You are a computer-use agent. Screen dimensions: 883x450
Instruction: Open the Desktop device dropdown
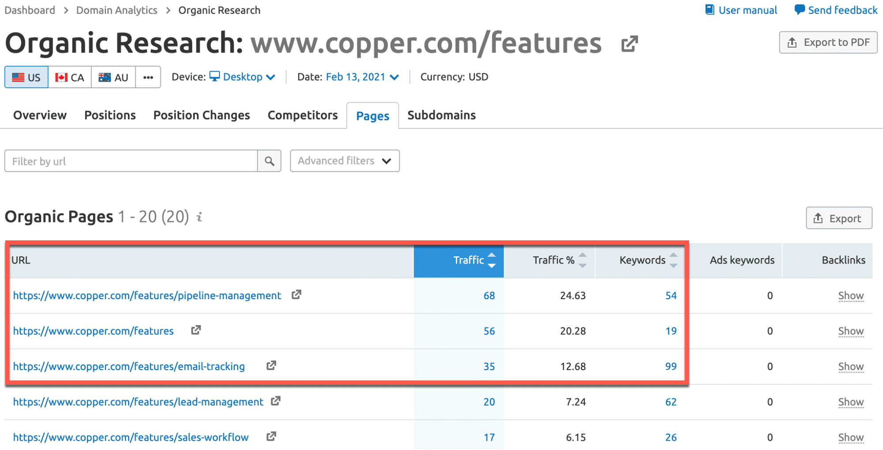[243, 77]
